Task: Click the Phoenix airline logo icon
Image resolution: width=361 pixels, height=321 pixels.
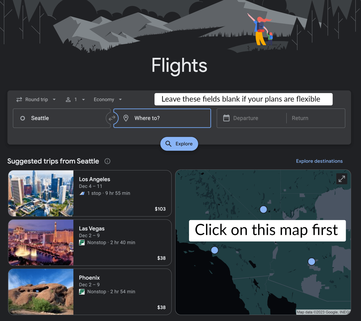Action: (82, 292)
